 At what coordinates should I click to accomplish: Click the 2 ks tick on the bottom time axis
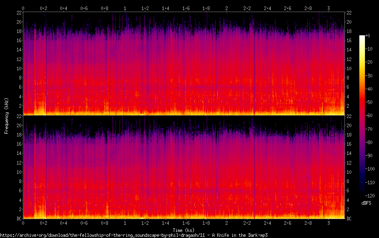(227, 224)
